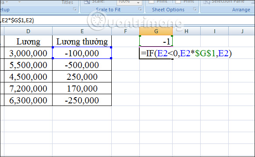Open the Scale to Fit dialog launcher

click(x=140, y=9)
